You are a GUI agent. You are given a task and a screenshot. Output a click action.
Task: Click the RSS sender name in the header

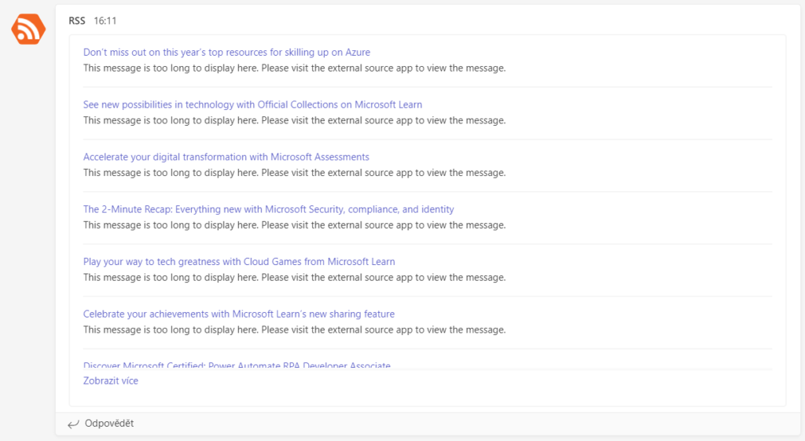coord(77,21)
